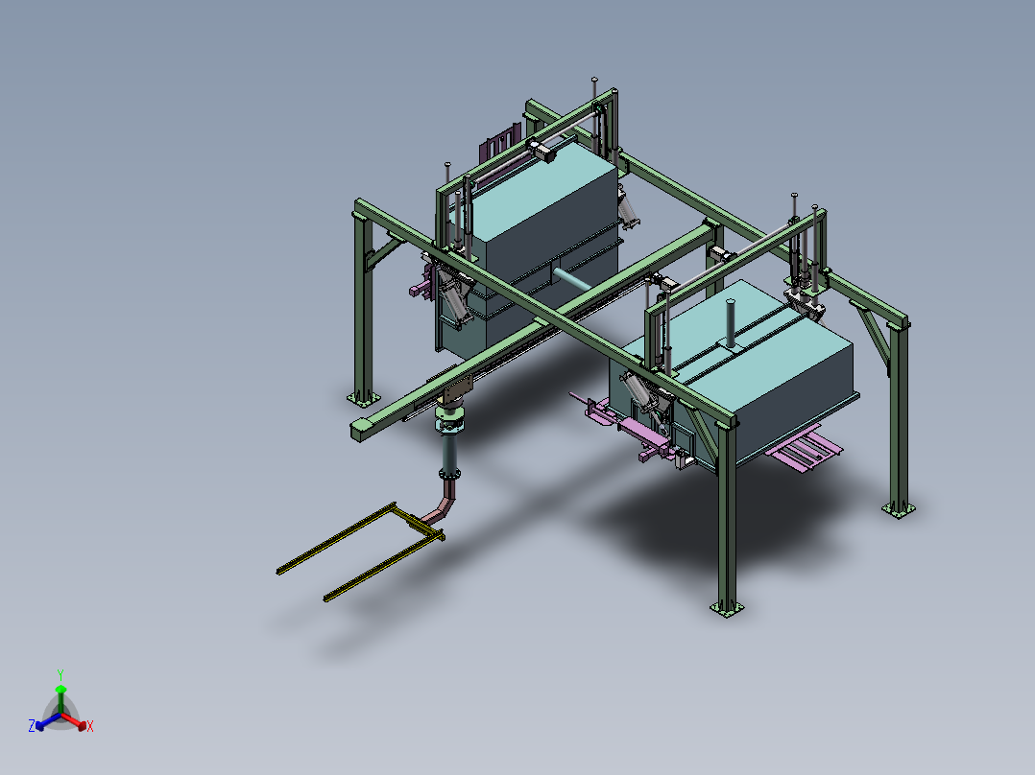This screenshot has width=1035, height=775.
Task: Select the horizontal cyan pipe on the left tank
Action: tap(571, 278)
